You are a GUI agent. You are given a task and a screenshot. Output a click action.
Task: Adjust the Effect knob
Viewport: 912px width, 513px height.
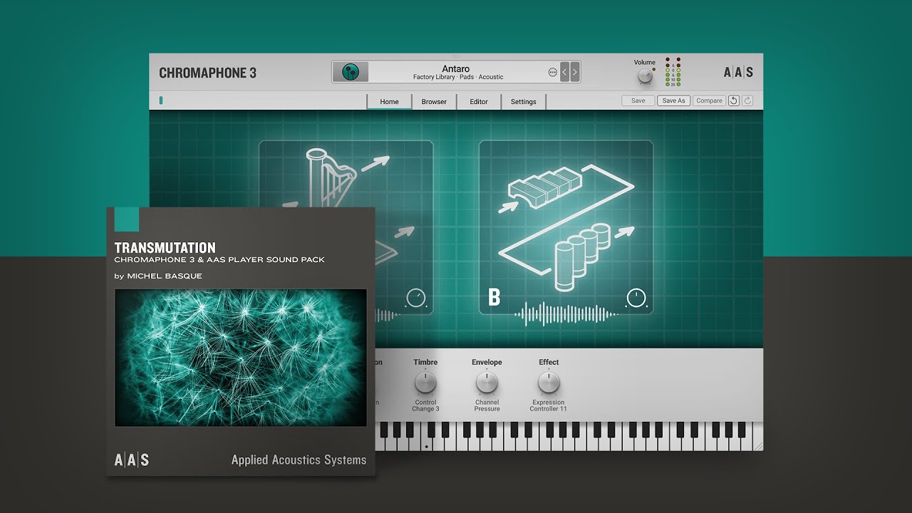point(549,383)
